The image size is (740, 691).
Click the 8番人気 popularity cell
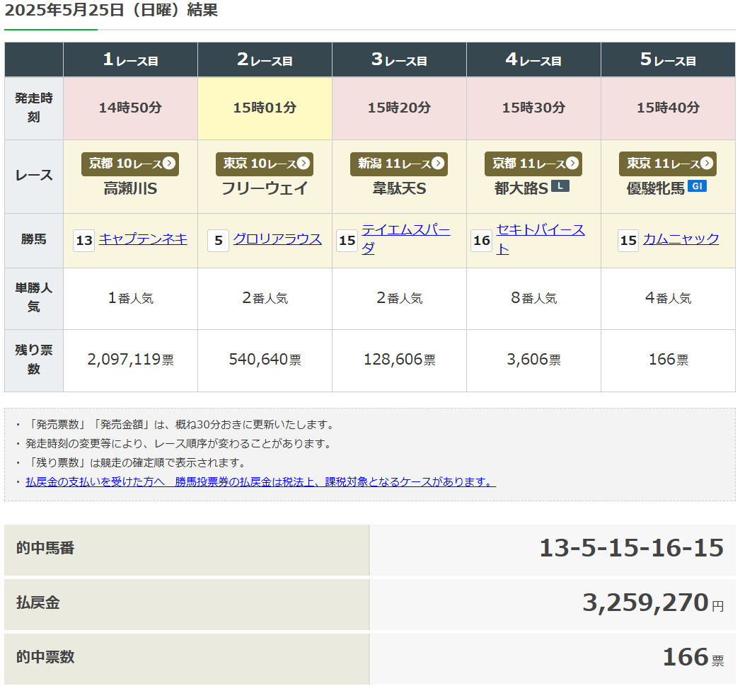[x=533, y=299]
